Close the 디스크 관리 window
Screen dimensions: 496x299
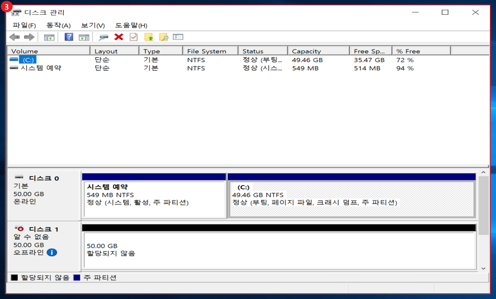(475, 12)
